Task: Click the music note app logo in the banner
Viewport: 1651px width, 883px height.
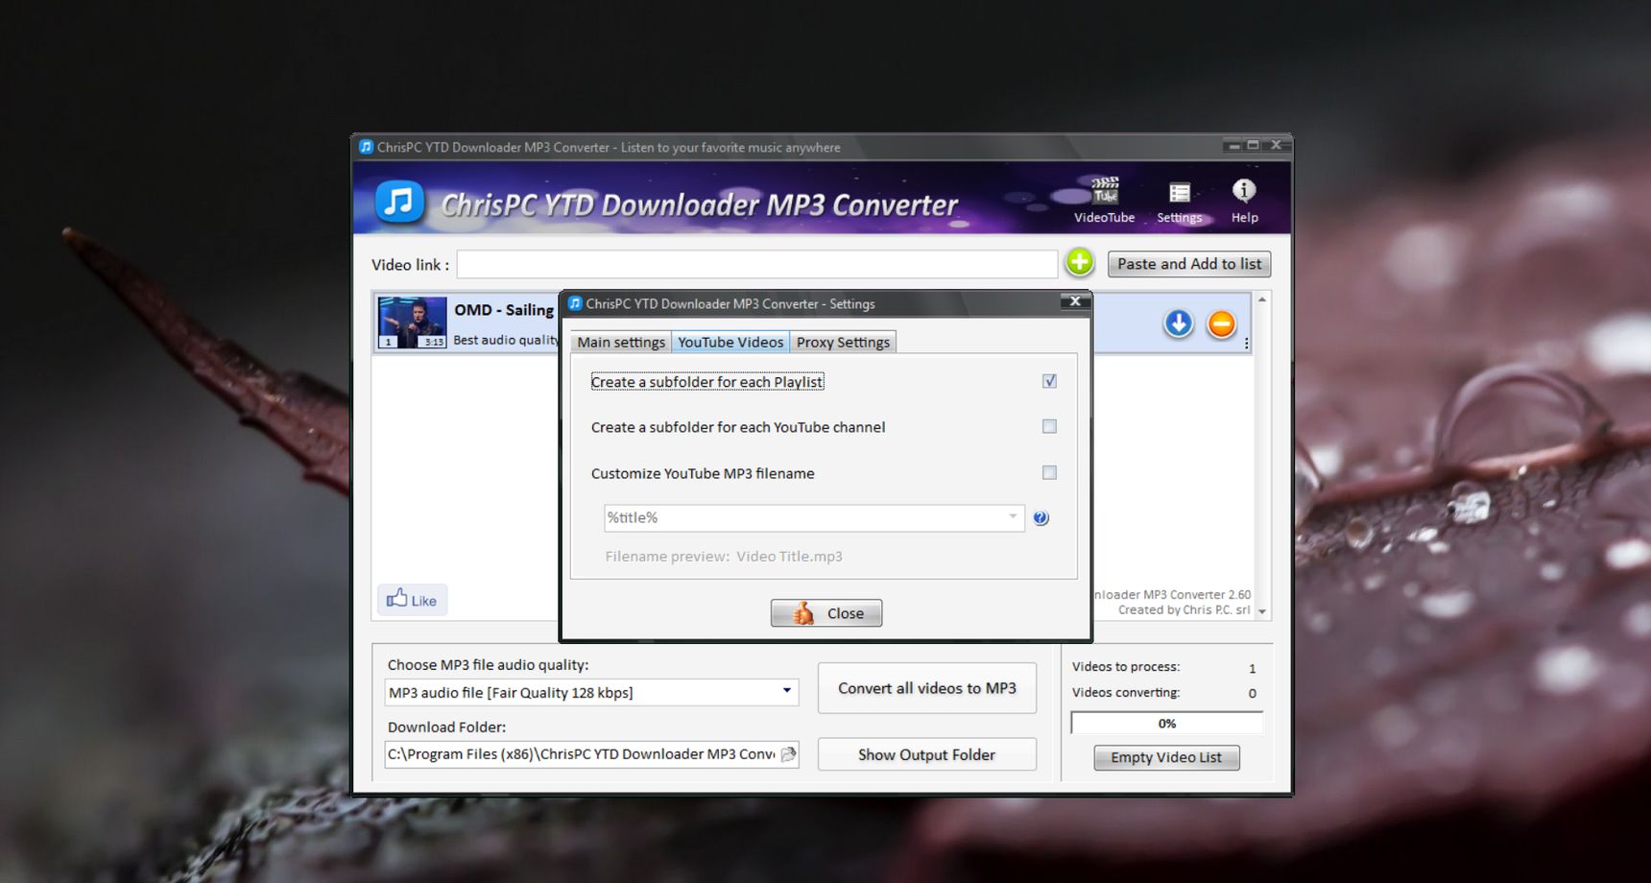Action: pos(399,202)
